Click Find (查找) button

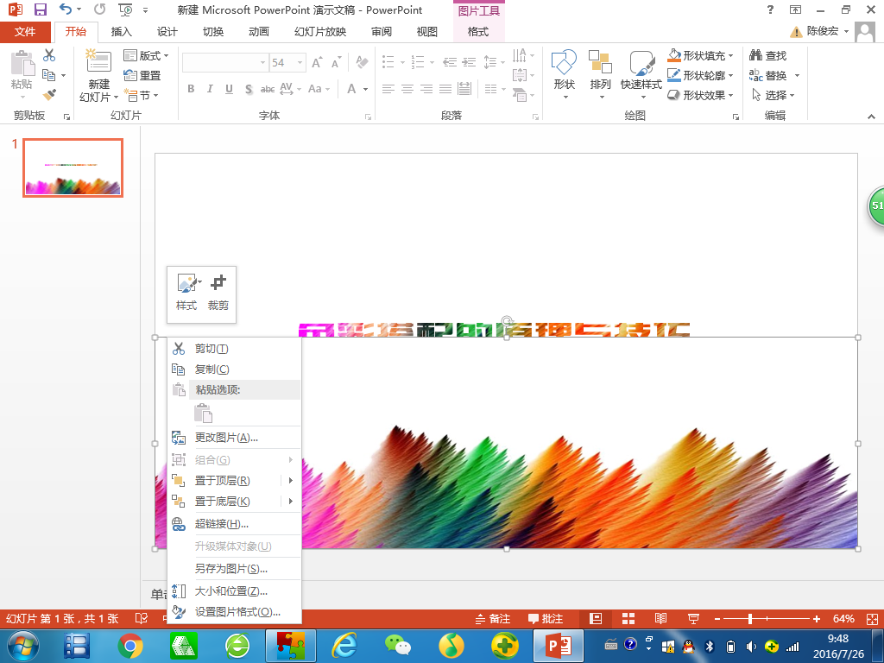(767, 56)
